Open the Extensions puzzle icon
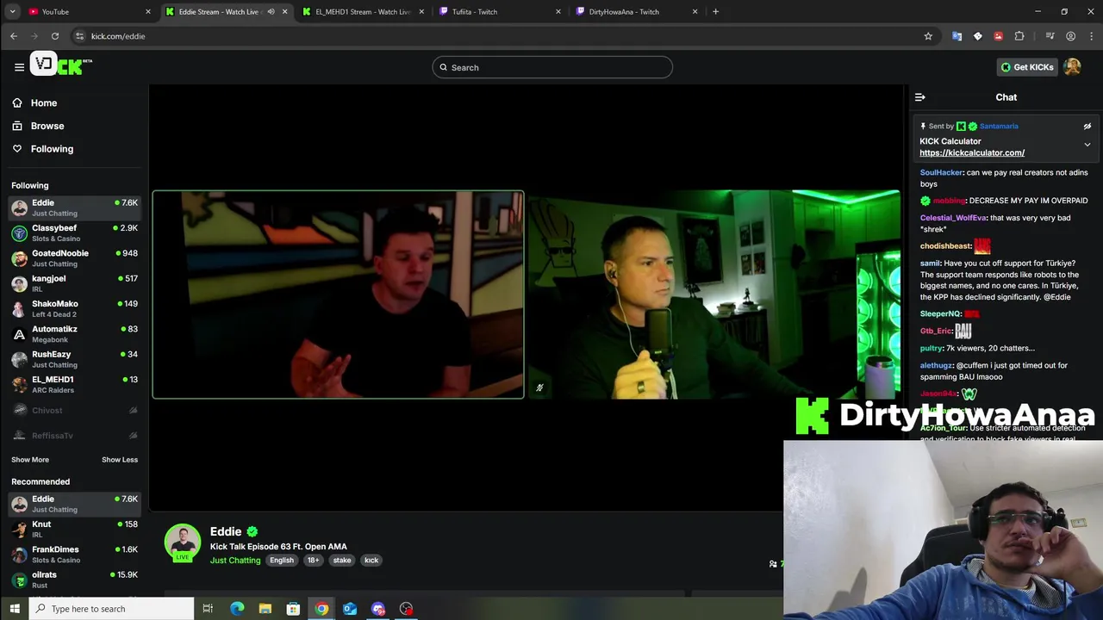This screenshot has width=1103, height=620. tap(1019, 36)
